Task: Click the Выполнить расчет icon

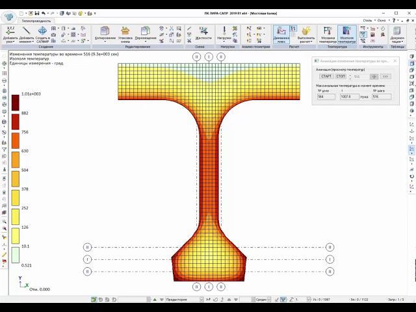Action: (x=306, y=32)
